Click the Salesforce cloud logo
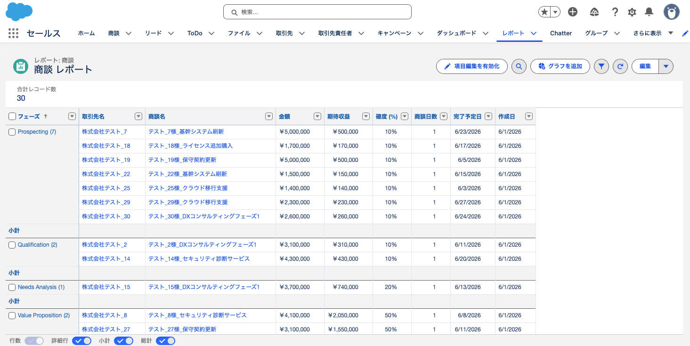690x346 pixels. tap(19, 11)
